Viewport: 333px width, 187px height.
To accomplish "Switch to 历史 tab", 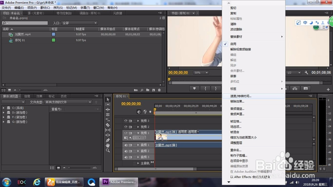I will (64, 96).
